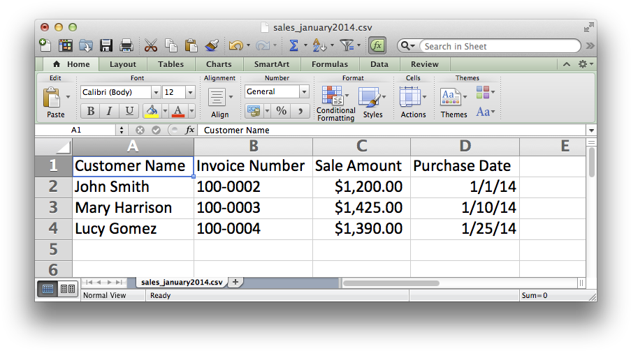Undo the last action

tap(235, 45)
